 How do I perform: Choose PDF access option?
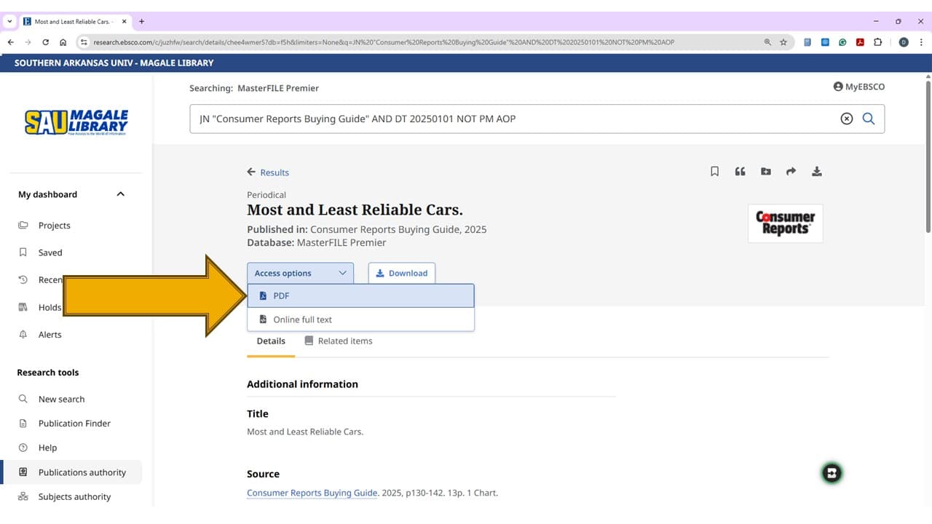coord(360,295)
